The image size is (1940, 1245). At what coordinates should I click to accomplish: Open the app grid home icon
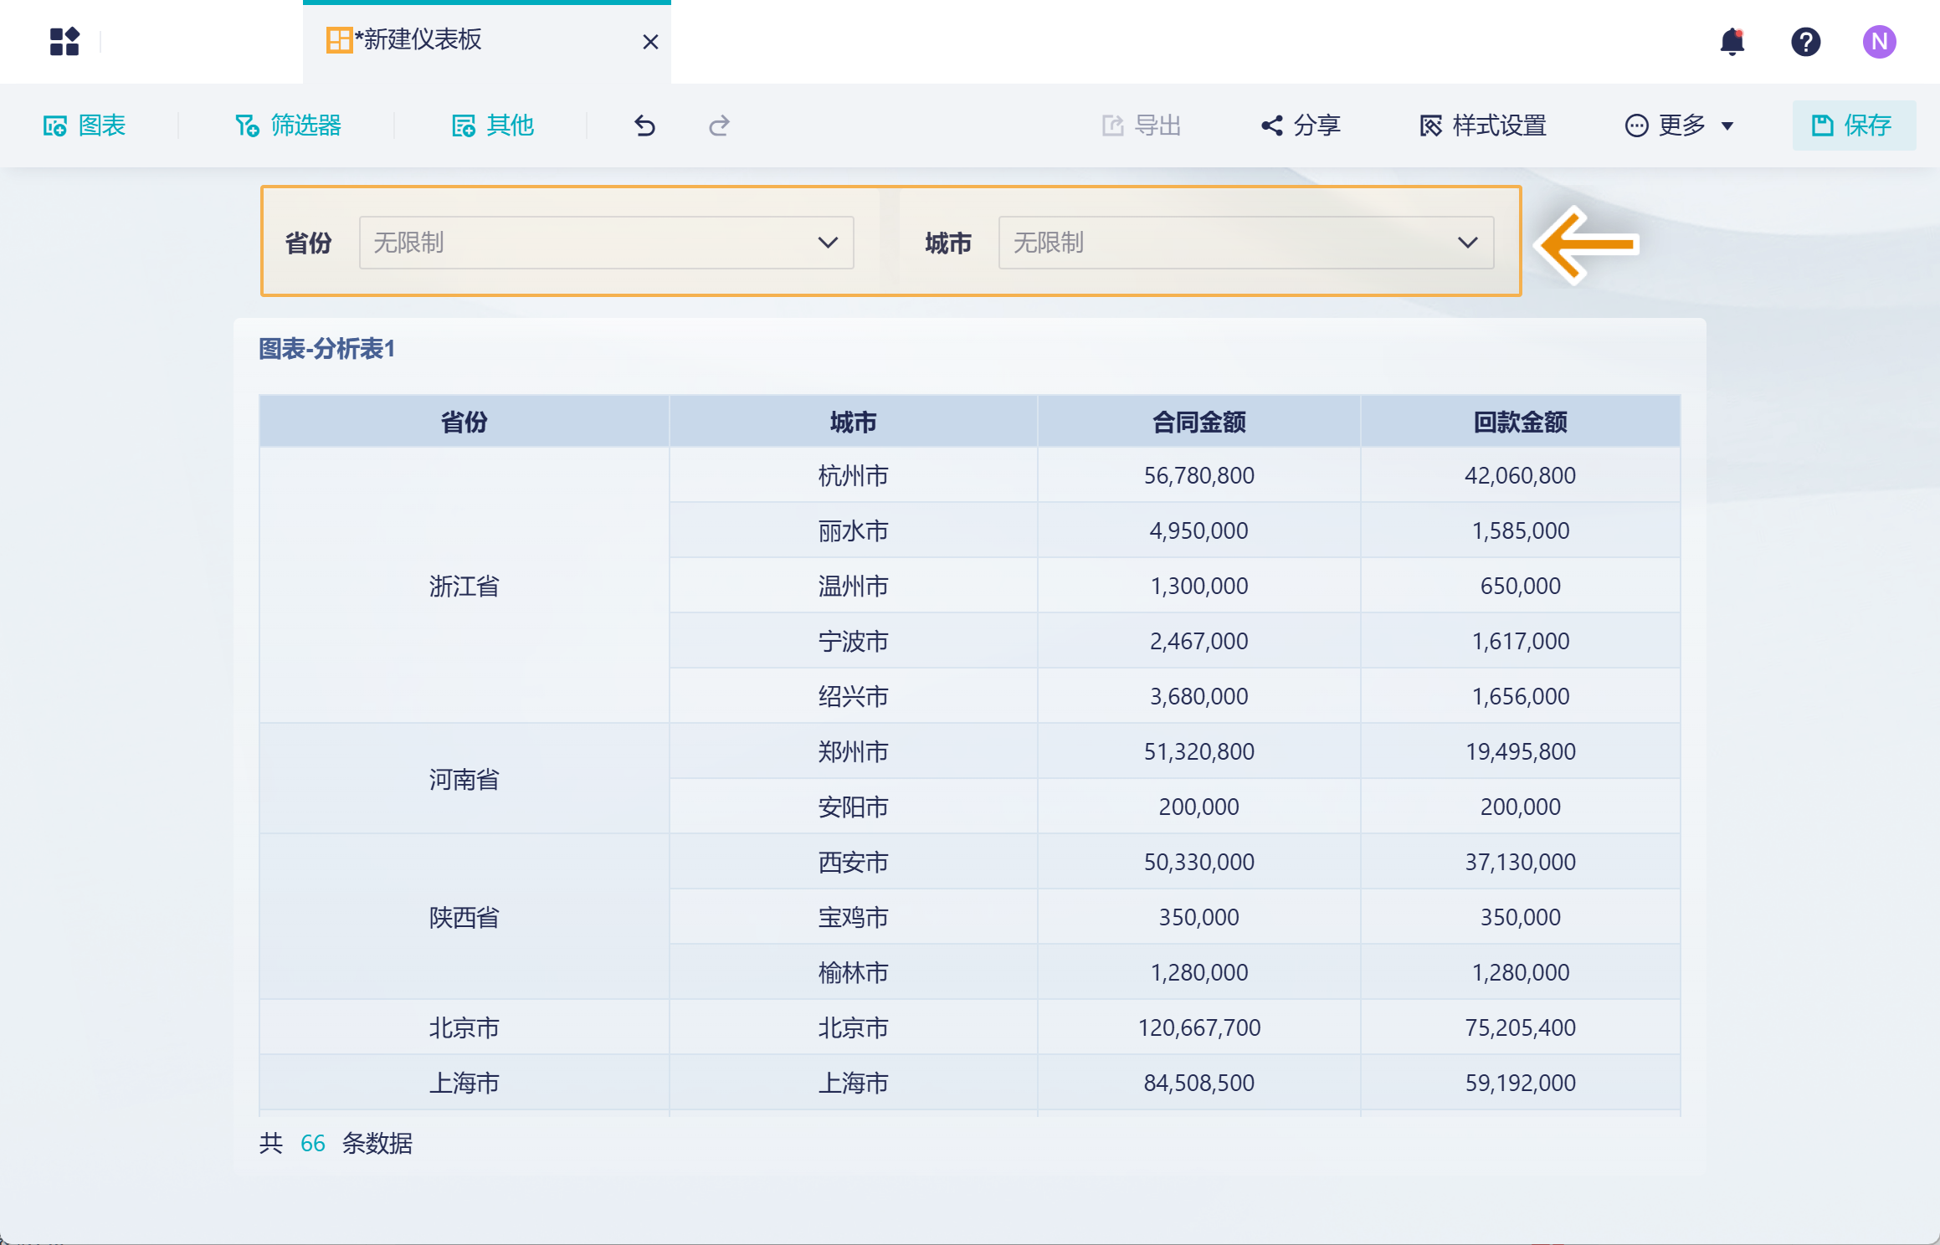click(64, 41)
